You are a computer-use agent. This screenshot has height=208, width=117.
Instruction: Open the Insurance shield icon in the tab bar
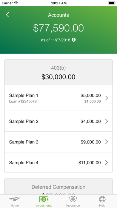[x=73, y=199]
